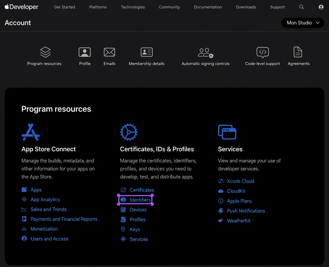329x267 pixels.
Task: Open the Apps link
Action: coord(36,190)
